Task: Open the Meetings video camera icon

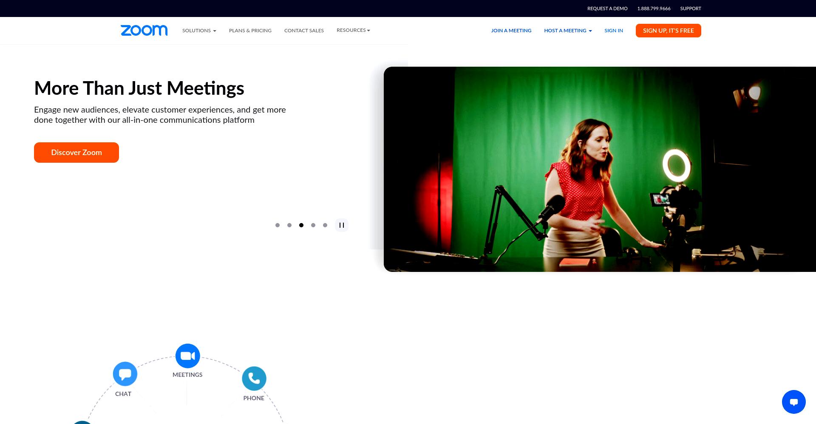Action: [187, 356]
